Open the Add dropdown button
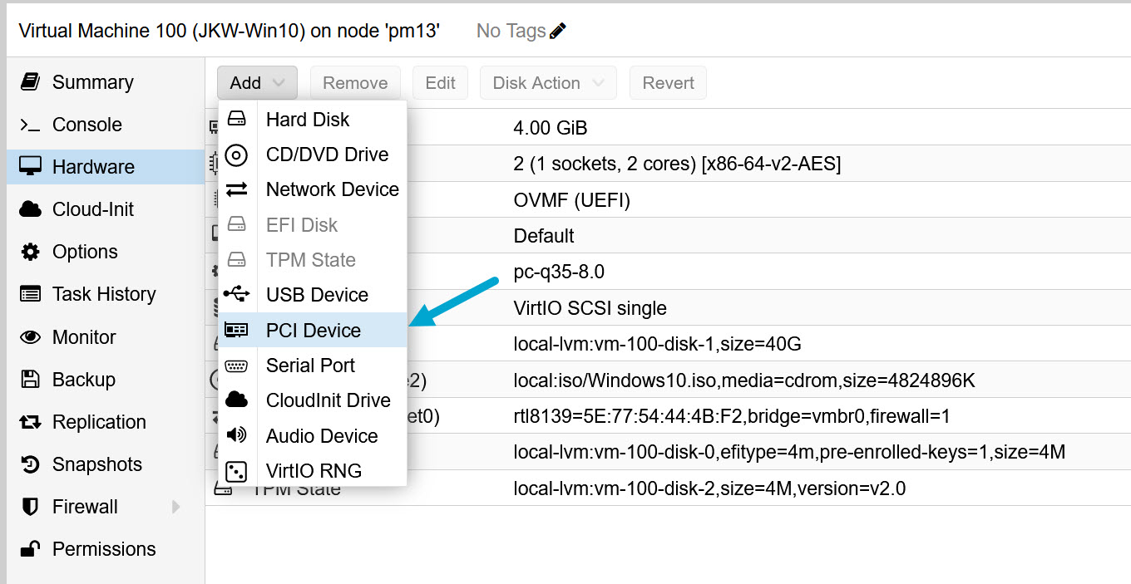The width and height of the screenshot is (1131, 584). click(257, 83)
